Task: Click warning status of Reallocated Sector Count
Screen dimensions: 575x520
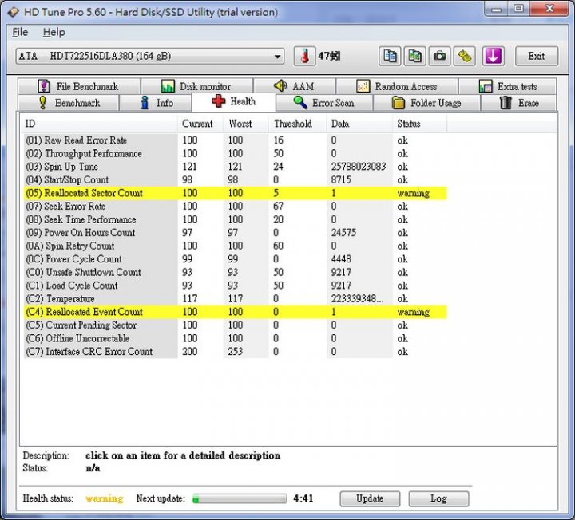Action: 414,193
